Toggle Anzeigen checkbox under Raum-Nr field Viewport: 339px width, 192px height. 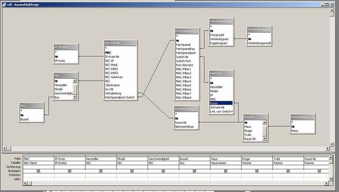point(319,171)
